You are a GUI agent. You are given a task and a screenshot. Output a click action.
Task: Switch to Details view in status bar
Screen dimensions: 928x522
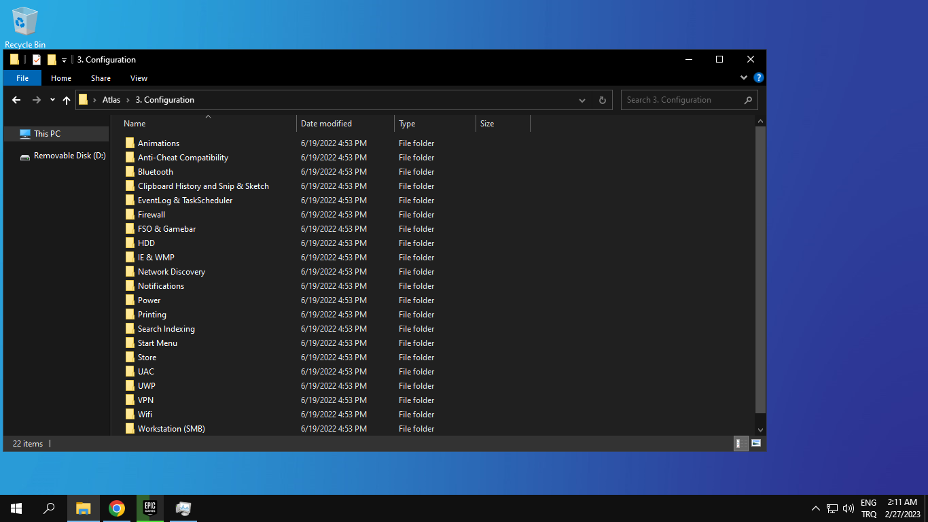tap(740, 444)
